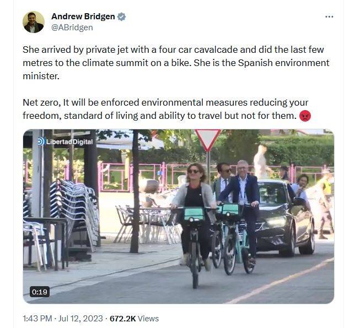Open the Andrew Bridgen display name link

click(83, 17)
